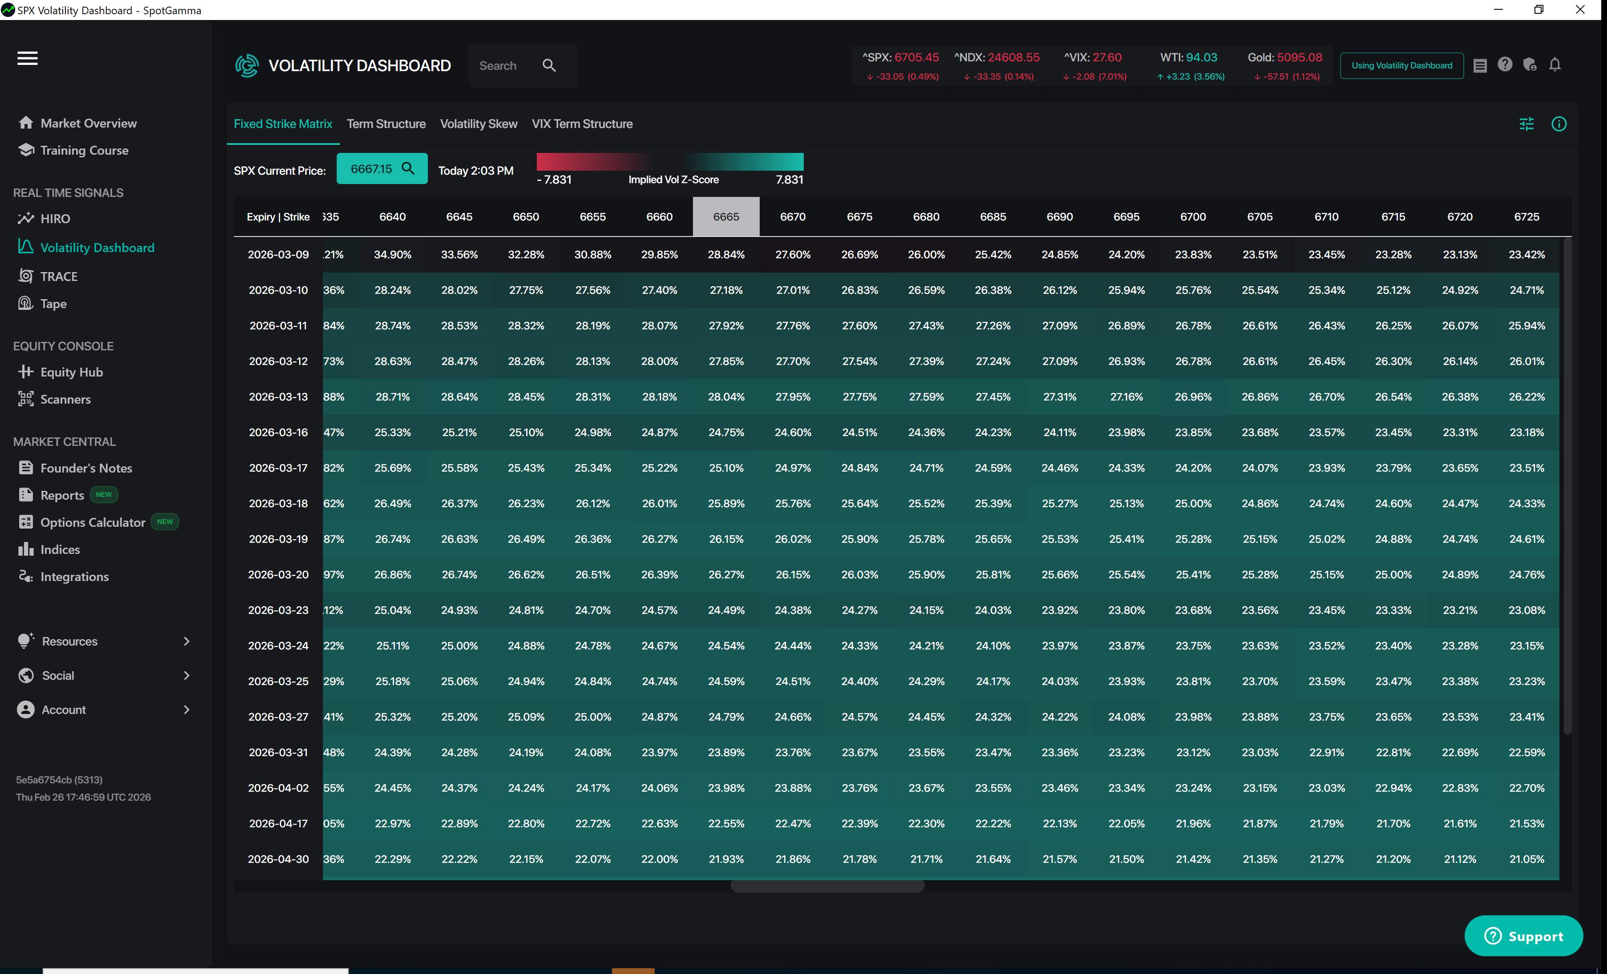Open the question mark help icon

coord(1505,64)
